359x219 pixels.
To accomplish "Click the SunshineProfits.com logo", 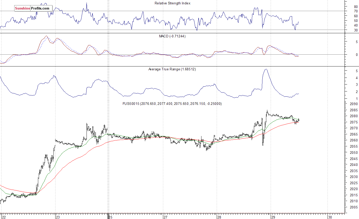I will 33,9.
